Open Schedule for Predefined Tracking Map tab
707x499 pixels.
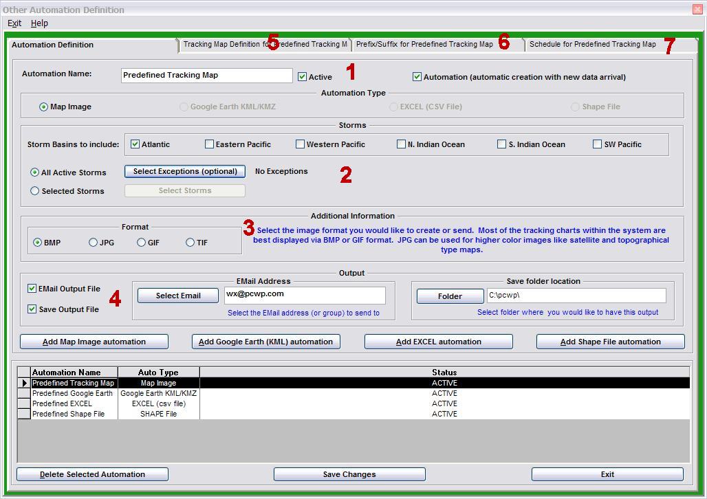[592, 45]
